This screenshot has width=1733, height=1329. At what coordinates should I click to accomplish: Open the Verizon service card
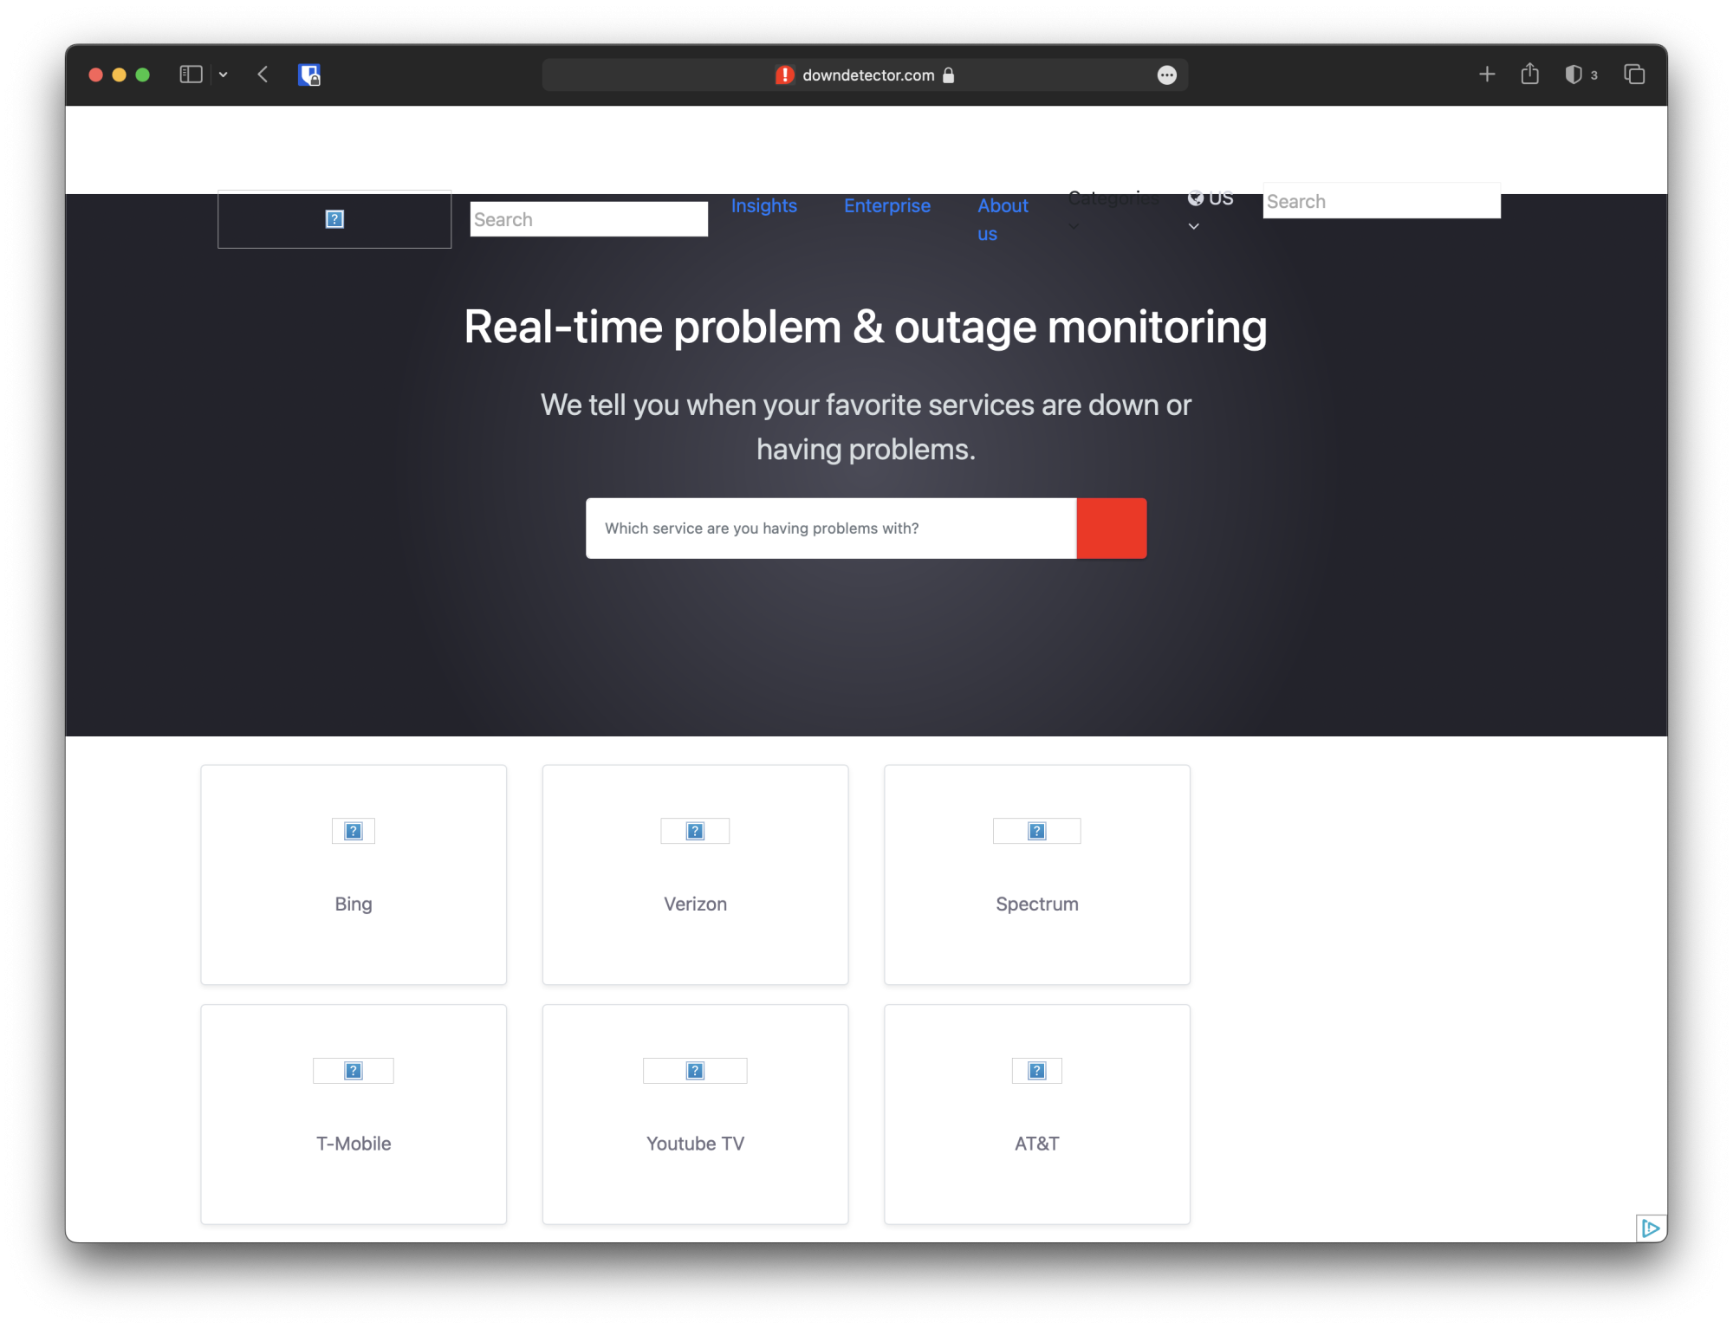point(695,874)
